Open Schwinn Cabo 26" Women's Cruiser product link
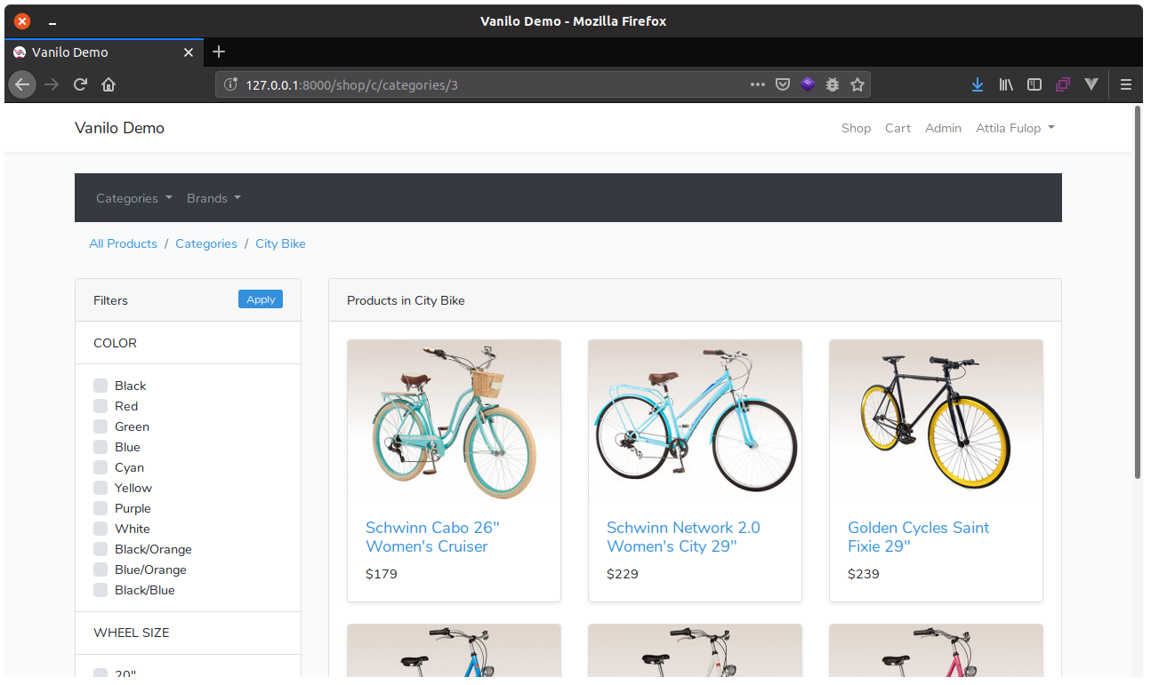Image resolution: width=1151 pixels, height=685 pixels. 432,537
